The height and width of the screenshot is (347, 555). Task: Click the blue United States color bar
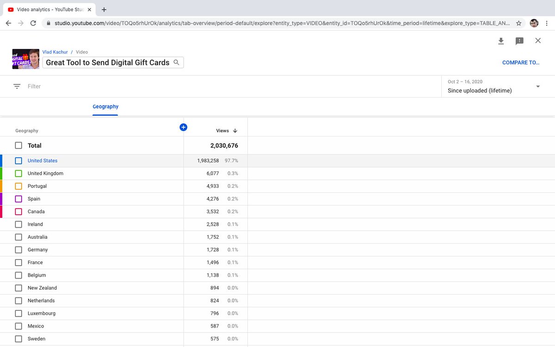[1, 161]
